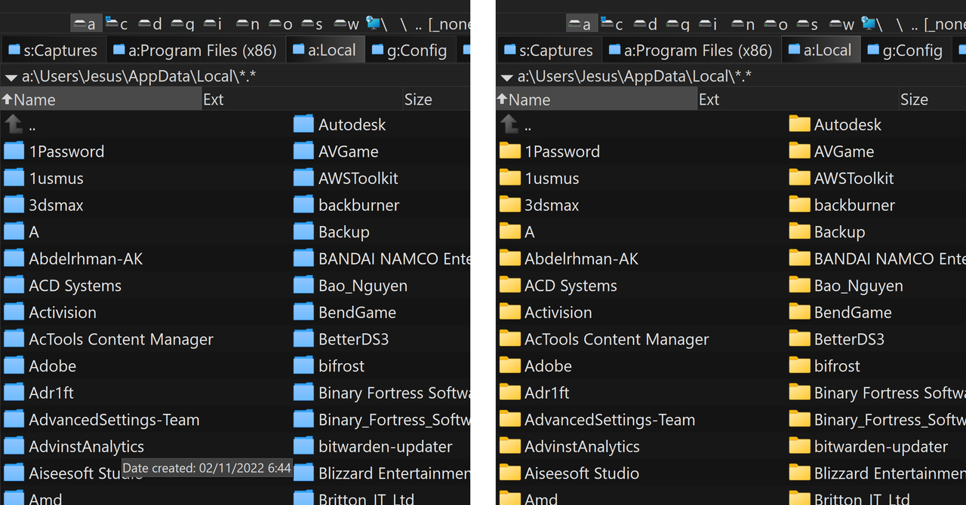Switch to drive c in the left window
The width and height of the screenshot is (966, 505).
pos(117,24)
